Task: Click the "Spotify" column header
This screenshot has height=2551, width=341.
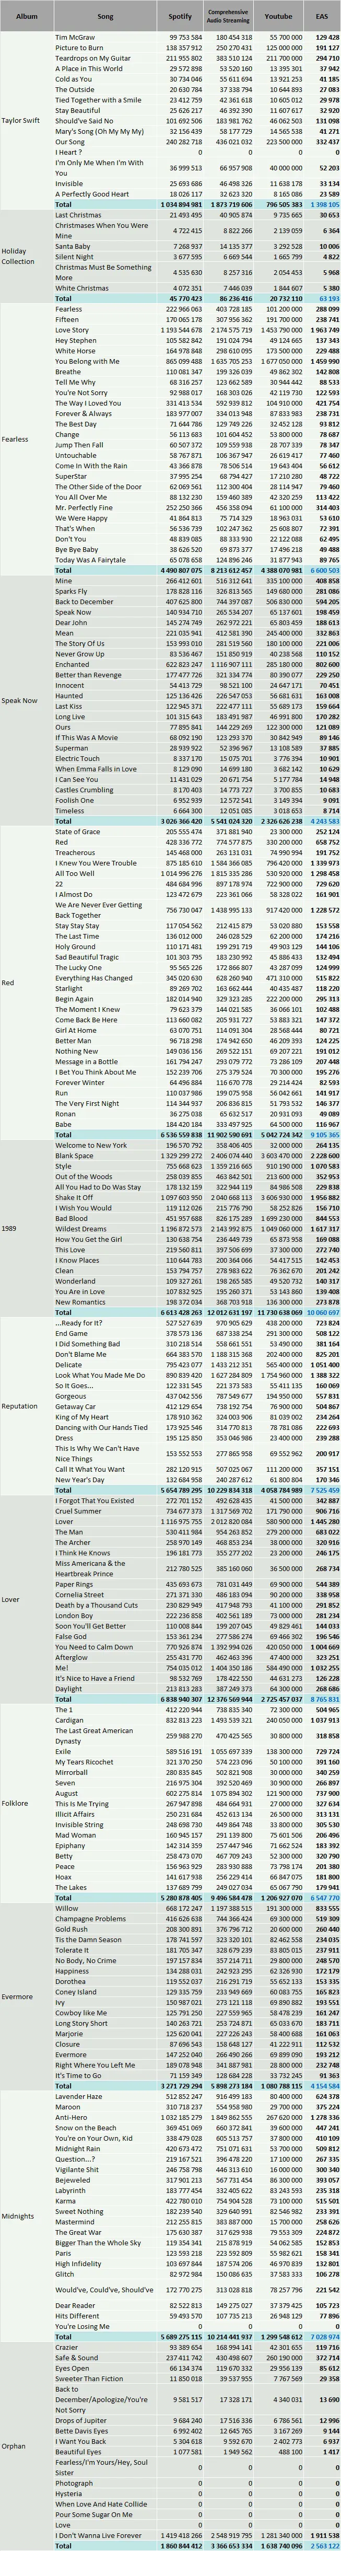Action: point(180,17)
